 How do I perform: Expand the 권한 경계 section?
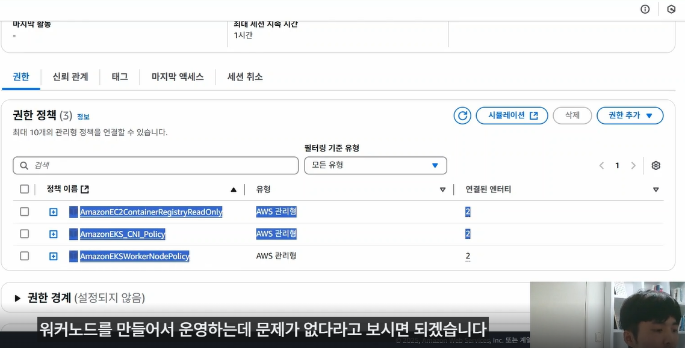tap(17, 298)
